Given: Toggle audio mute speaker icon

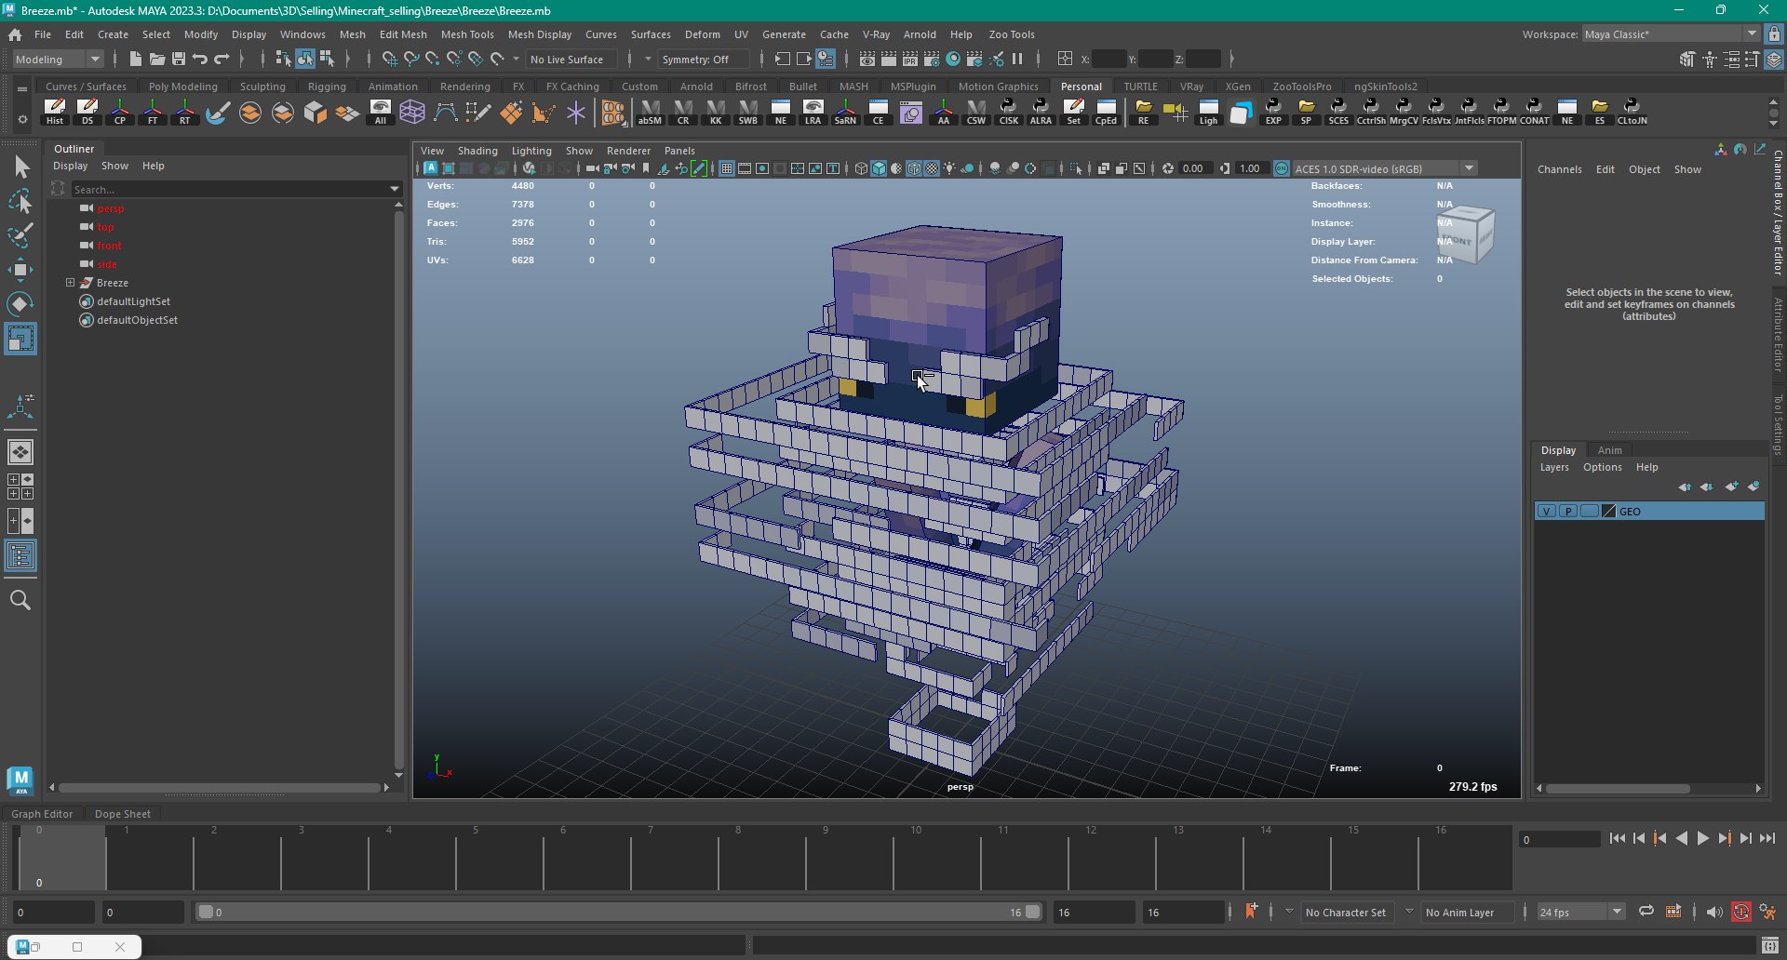Looking at the screenshot, I should (x=1714, y=912).
